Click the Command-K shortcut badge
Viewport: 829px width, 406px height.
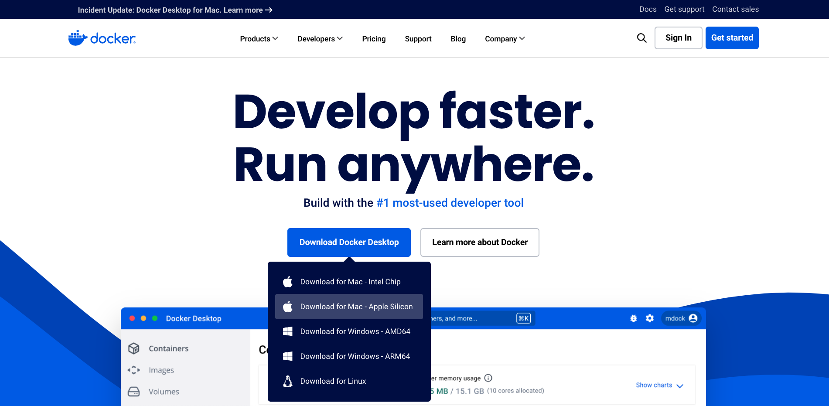pyautogui.click(x=523, y=318)
